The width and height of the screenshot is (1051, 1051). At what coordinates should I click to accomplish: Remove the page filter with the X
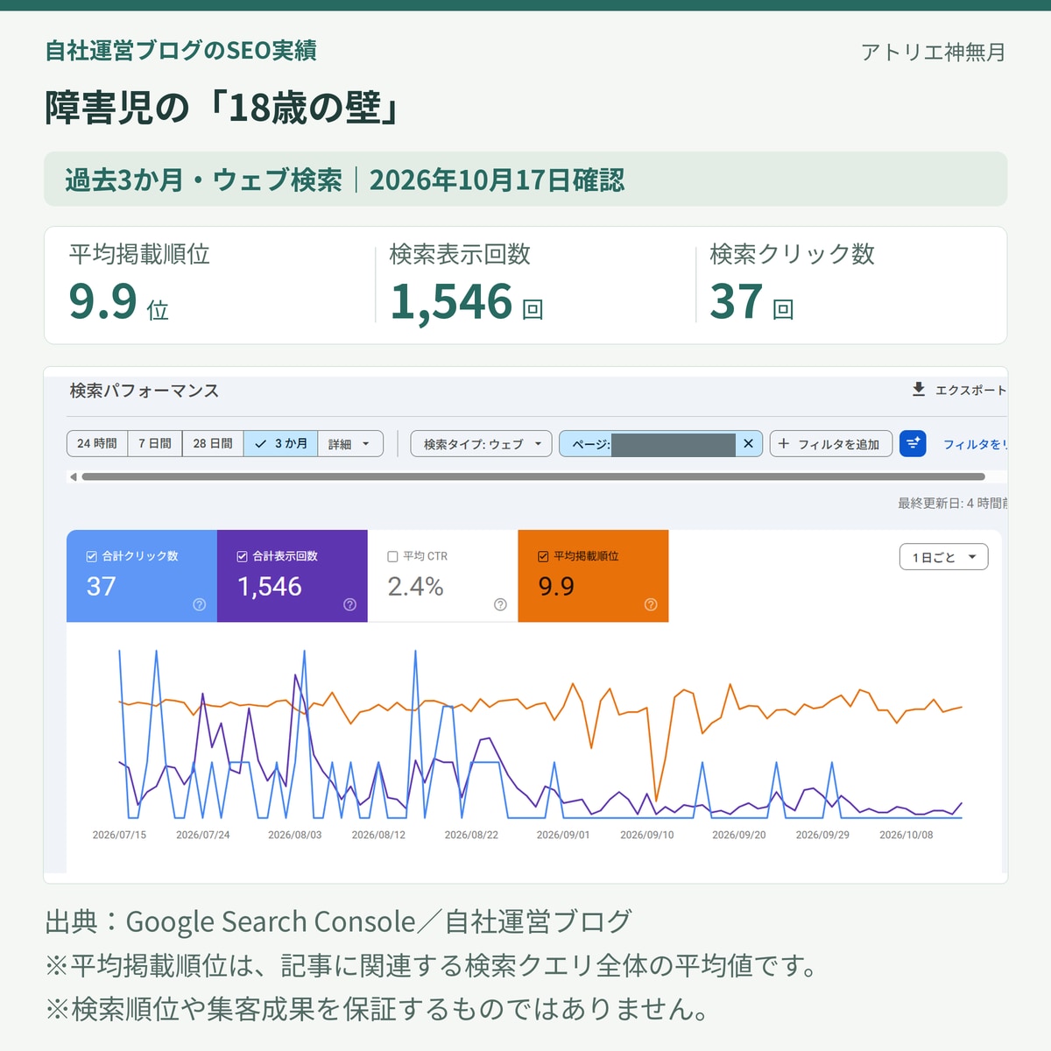pos(748,443)
